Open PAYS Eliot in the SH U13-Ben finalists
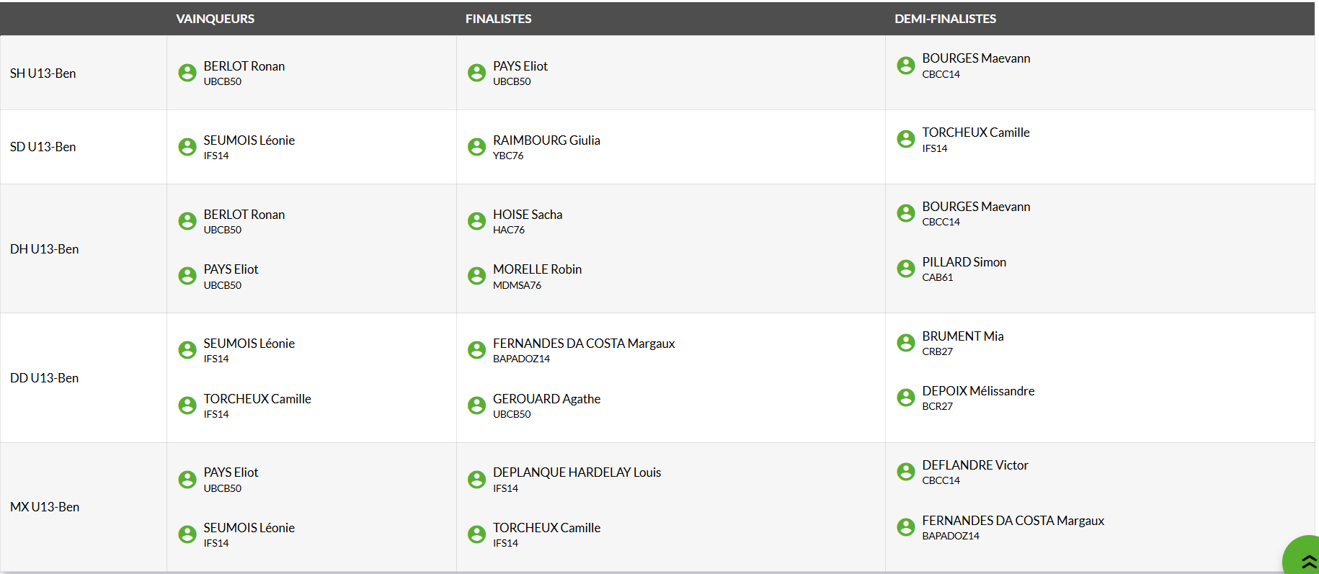Image resolution: width=1319 pixels, height=574 pixels. tap(520, 66)
